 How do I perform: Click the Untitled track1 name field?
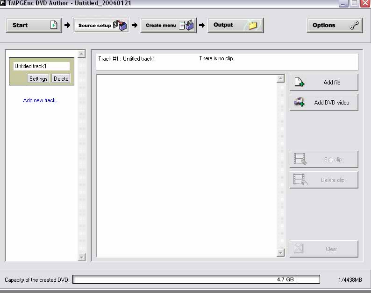42,66
